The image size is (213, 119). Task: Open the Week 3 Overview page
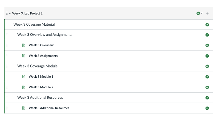(41, 45)
